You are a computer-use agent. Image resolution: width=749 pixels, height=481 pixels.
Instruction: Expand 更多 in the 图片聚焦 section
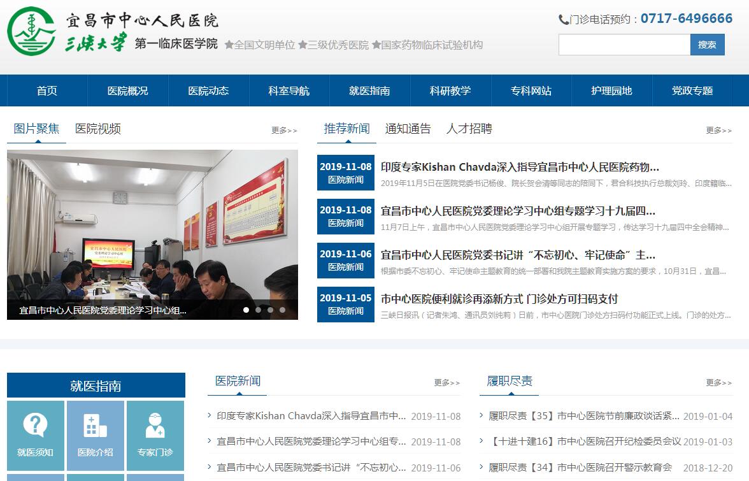click(x=284, y=131)
